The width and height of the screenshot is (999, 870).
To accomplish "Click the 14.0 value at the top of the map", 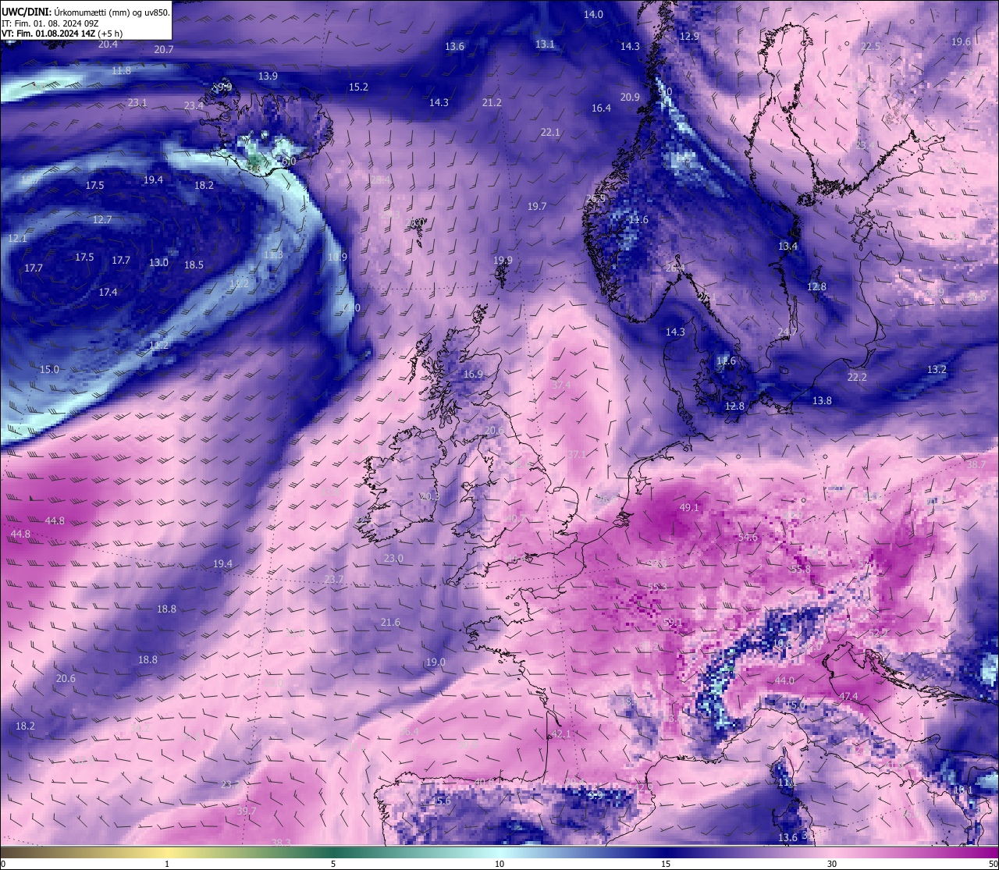I will point(594,15).
